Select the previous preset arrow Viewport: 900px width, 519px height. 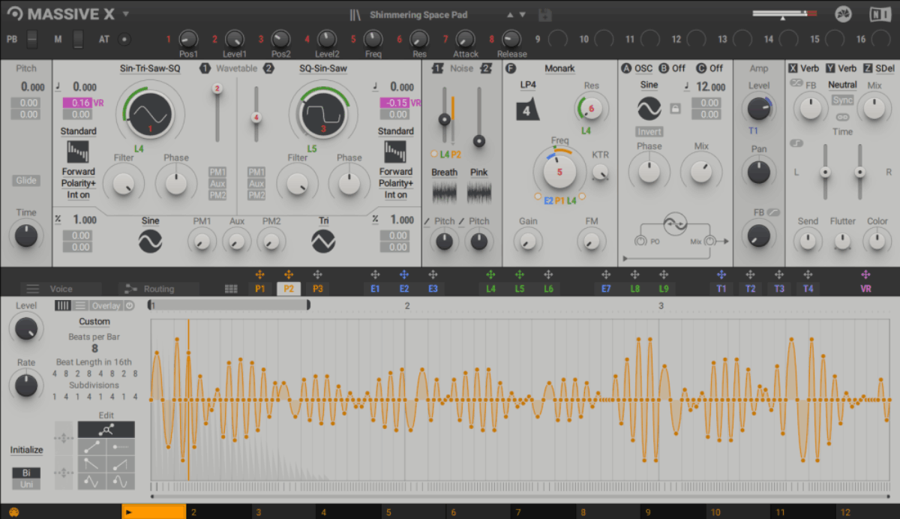click(x=511, y=15)
